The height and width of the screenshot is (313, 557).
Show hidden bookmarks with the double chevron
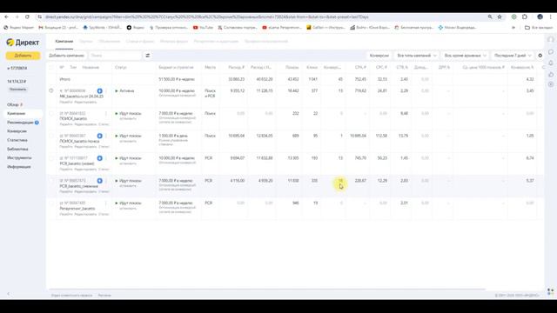click(513, 27)
